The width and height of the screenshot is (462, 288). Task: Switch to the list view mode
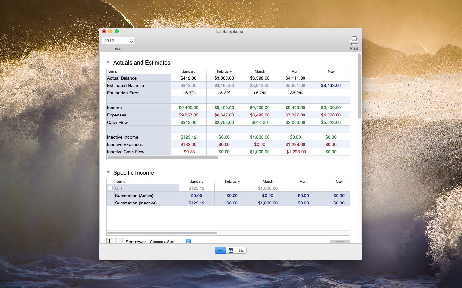point(220,251)
